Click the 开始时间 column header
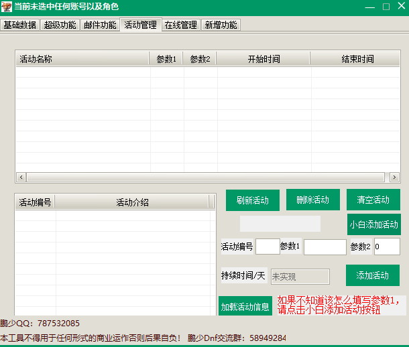 (263, 59)
